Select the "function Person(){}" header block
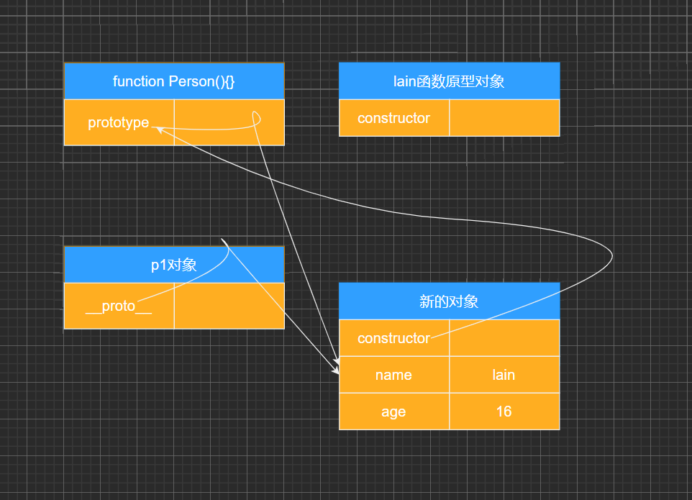692x500 pixels. (174, 81)
